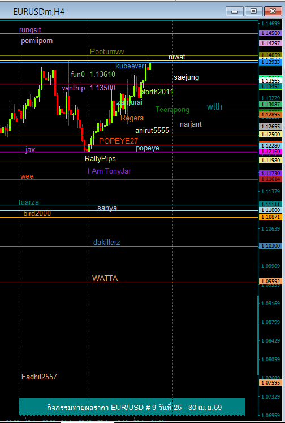This screenshot has width=285, height=423.
Task: Click the orange 1.10871 price tag
Action: pyautogui.click(x=270, y=217)
